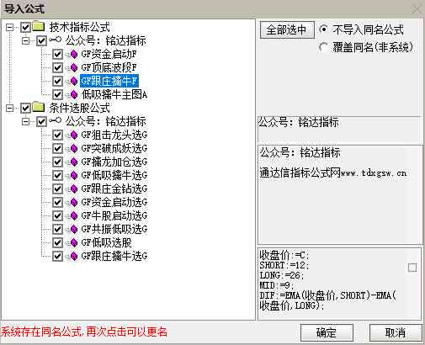Click the small scroll box in code preview

(x=412, y=268)
